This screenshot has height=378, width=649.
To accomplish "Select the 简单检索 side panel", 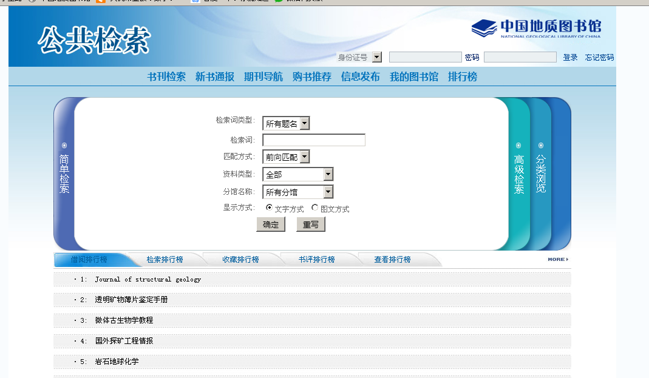I will [x=64, y=173].
